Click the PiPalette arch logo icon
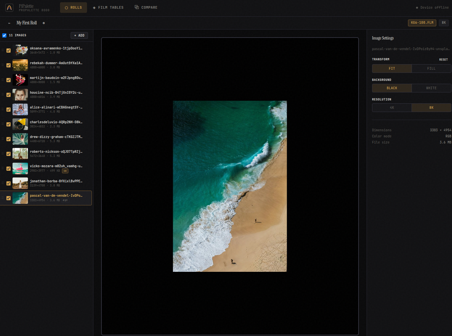This screenshot has width=452, height=336. [x=9, y=8]
